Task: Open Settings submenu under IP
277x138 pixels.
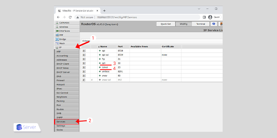Action: point(67,126)
